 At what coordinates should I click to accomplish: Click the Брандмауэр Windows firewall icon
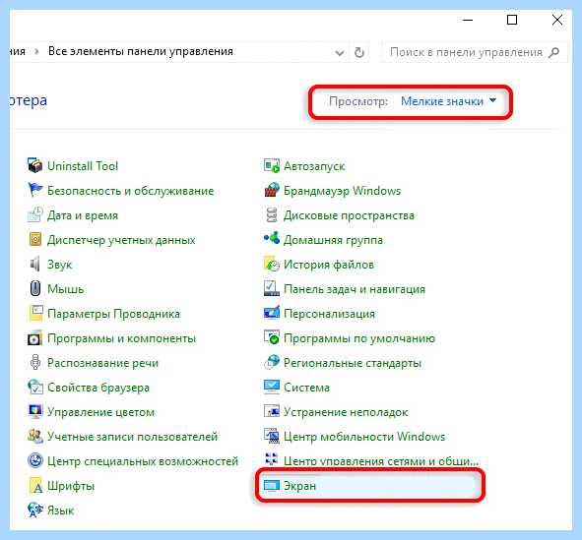tap(272, 190)
